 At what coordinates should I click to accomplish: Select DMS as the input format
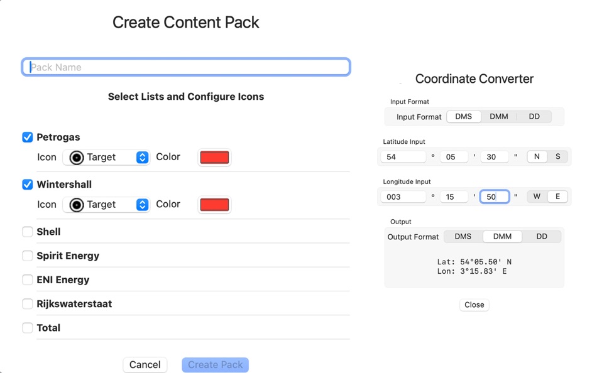tap(463, 116)
